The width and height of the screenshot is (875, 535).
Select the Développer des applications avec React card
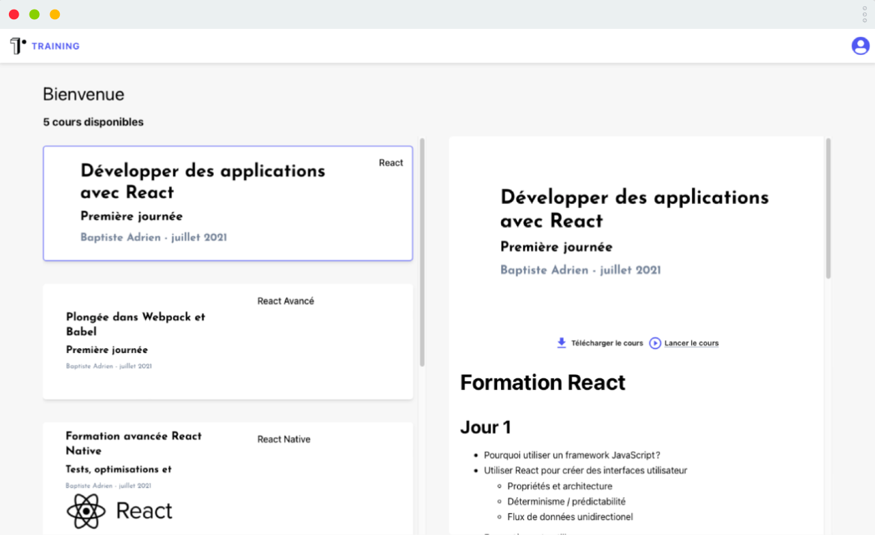point(228,203)
